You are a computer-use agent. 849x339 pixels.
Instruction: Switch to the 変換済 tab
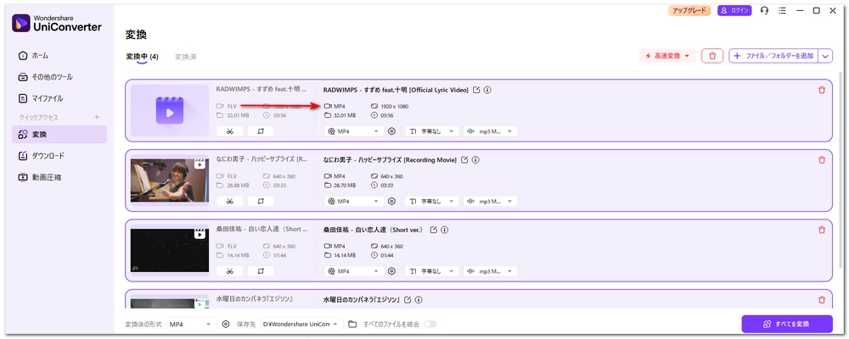click(x=185, y=57)
